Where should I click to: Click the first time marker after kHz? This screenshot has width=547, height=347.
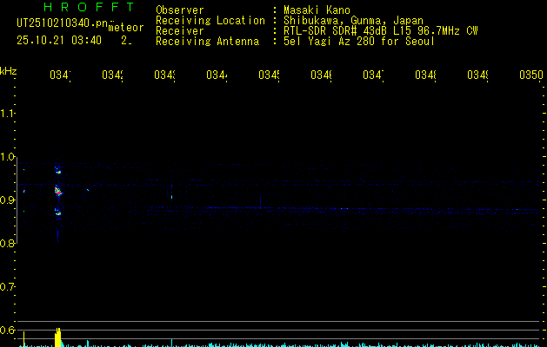[x=59, y=76]
